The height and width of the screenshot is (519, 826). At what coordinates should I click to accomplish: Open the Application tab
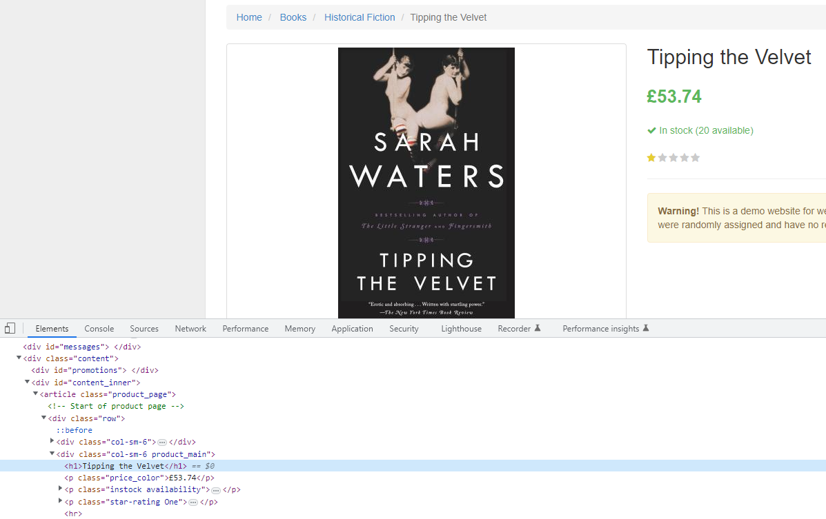pyautogui.click(x=352, y=329)
